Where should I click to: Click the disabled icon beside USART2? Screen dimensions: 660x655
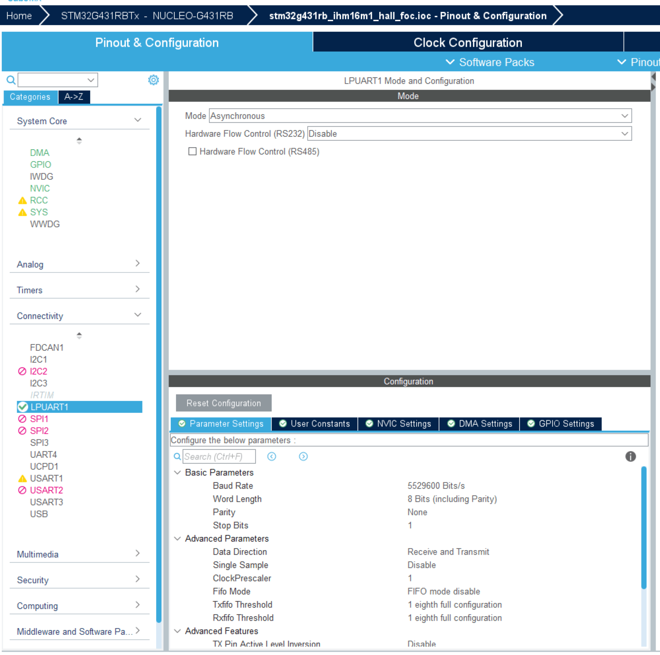(22, 490)
